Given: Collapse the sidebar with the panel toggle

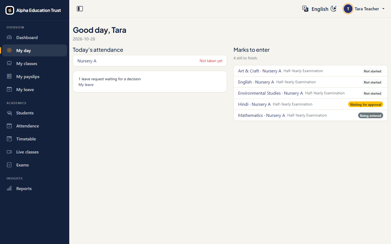Looking at the screenshot, I should [80, 9].
